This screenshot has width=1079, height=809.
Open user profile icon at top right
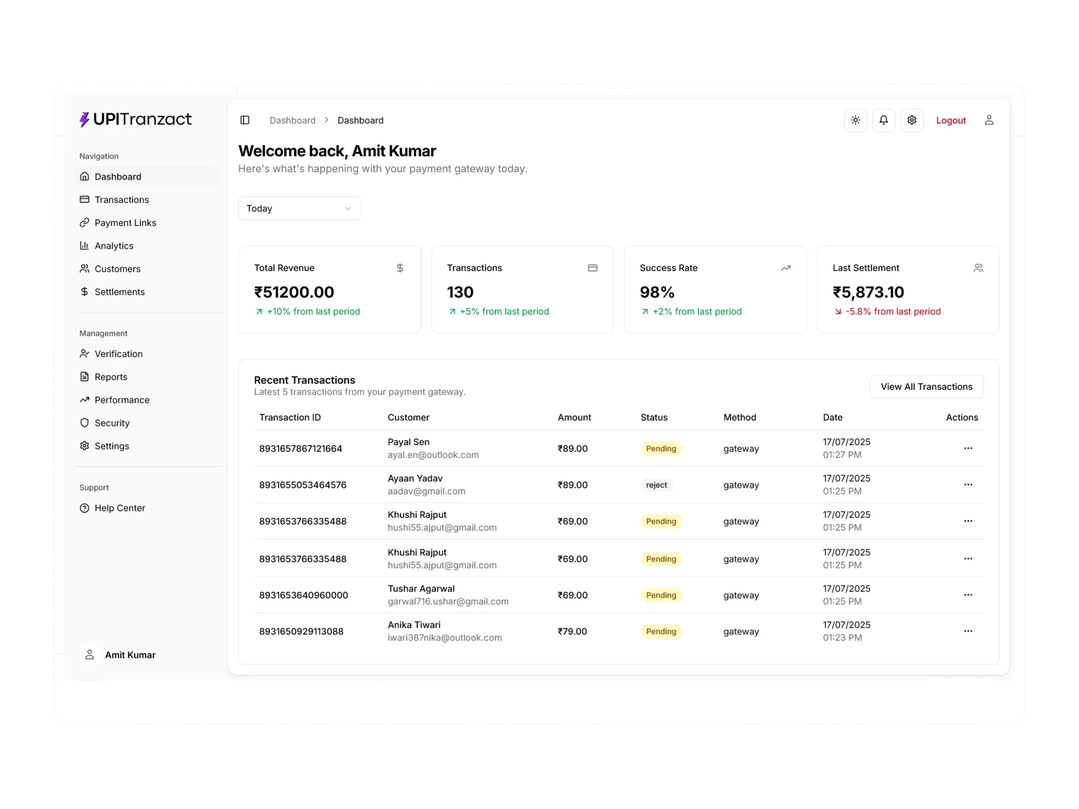(x=989, y=120)
